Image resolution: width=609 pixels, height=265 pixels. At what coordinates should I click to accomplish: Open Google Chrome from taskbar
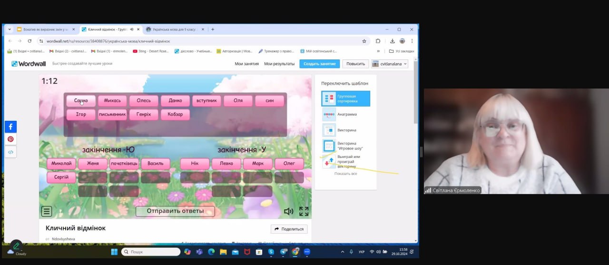[295, 252]
